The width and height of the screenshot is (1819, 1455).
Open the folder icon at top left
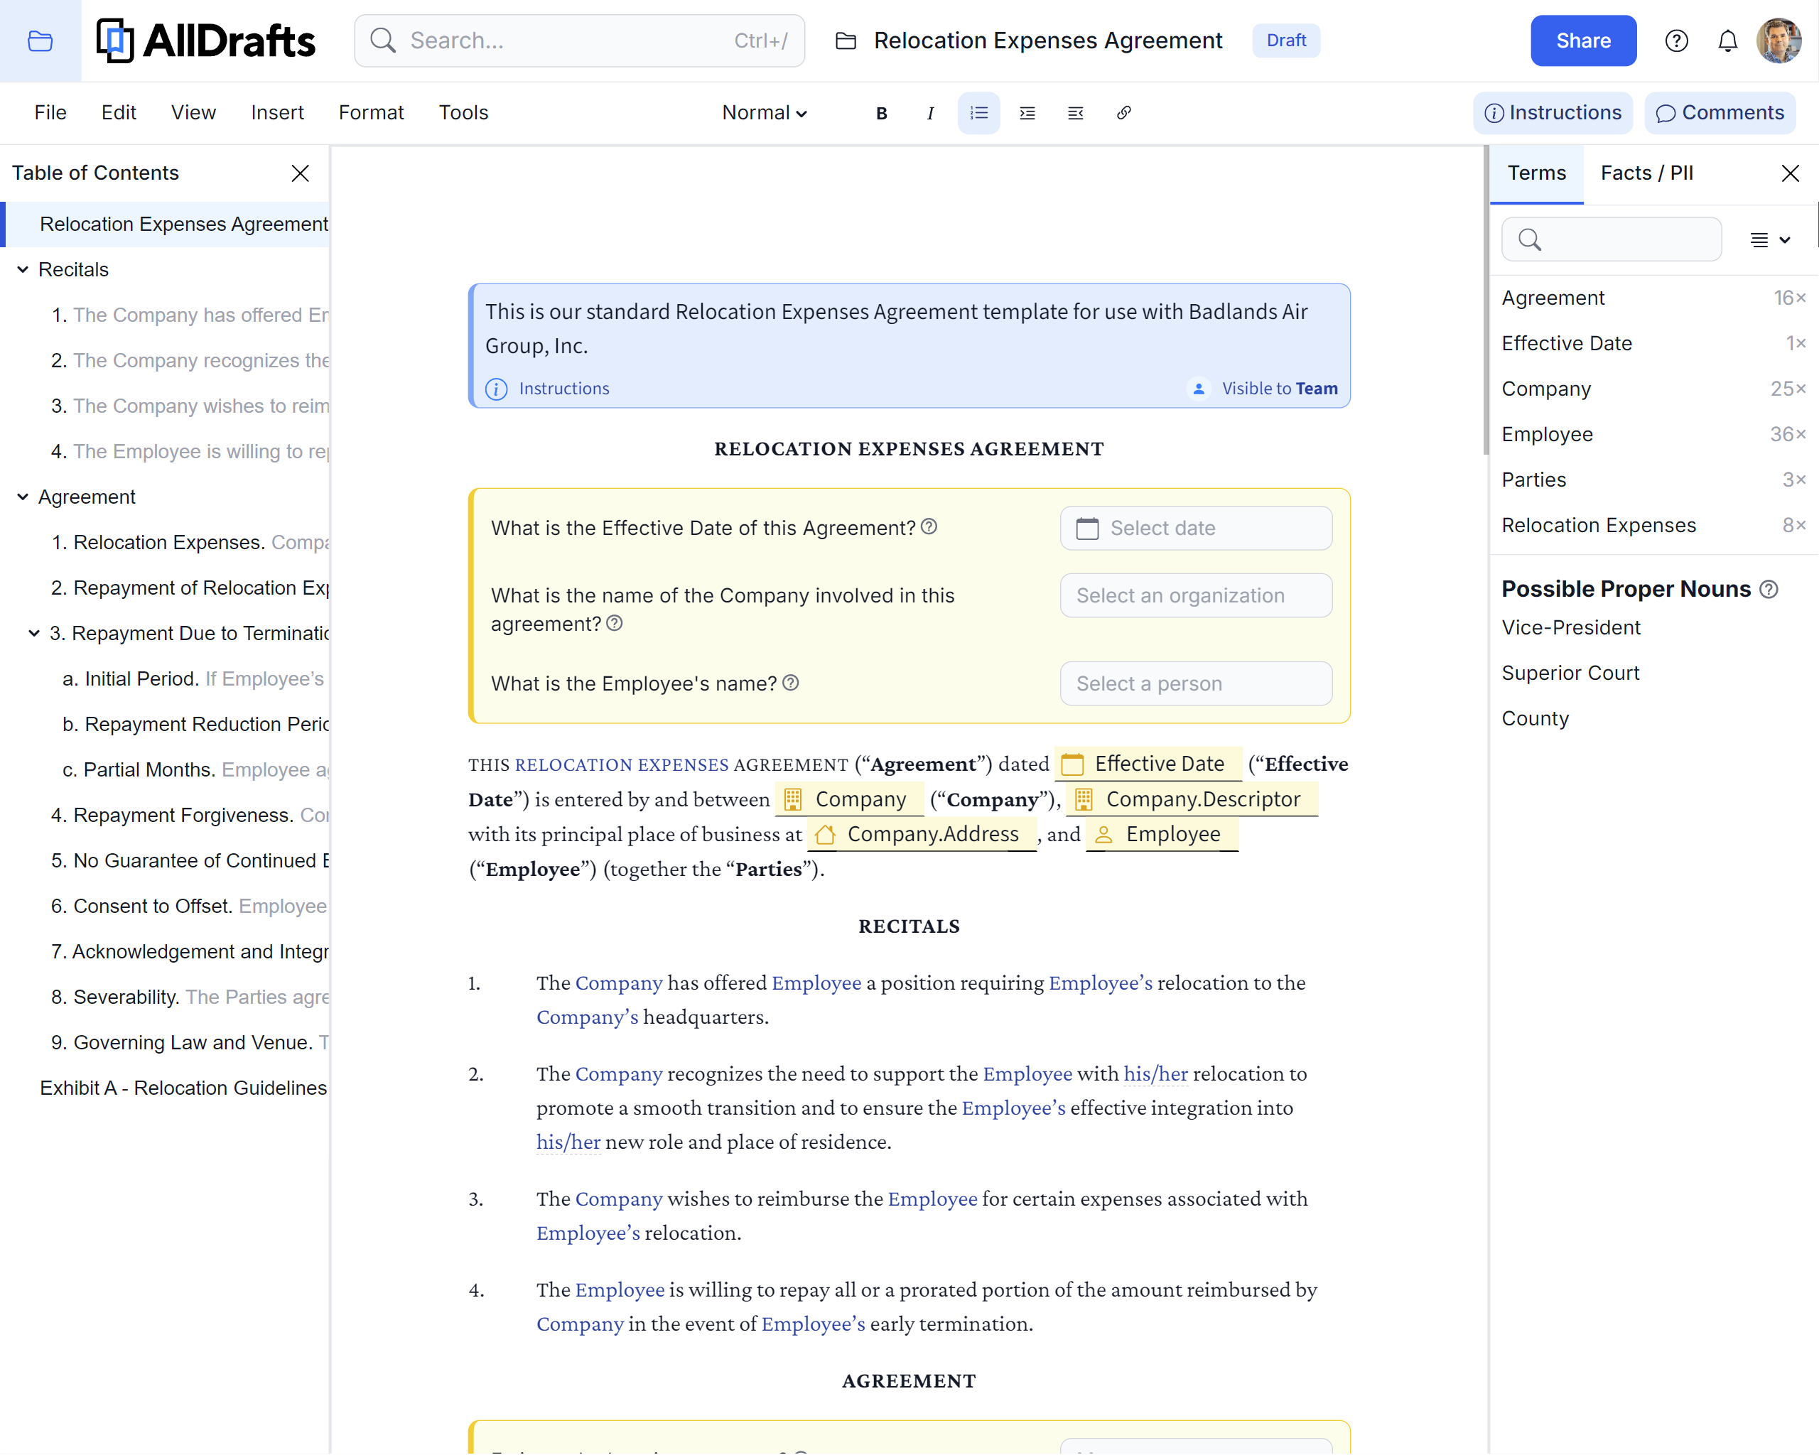click(40, 40)
